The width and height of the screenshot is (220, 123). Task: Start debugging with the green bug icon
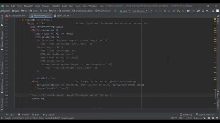pos(165,11)
